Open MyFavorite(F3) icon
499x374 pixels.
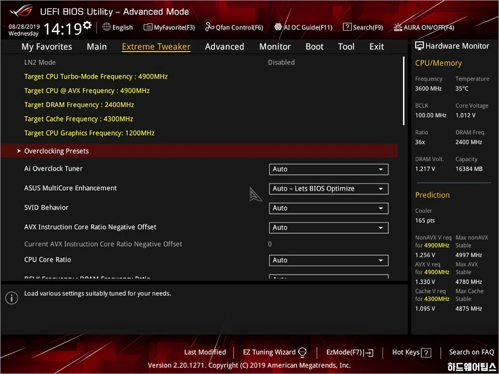point(148,27)
